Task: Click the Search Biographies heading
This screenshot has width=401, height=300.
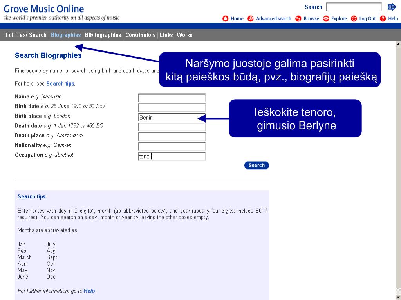Action: point(48,55)
